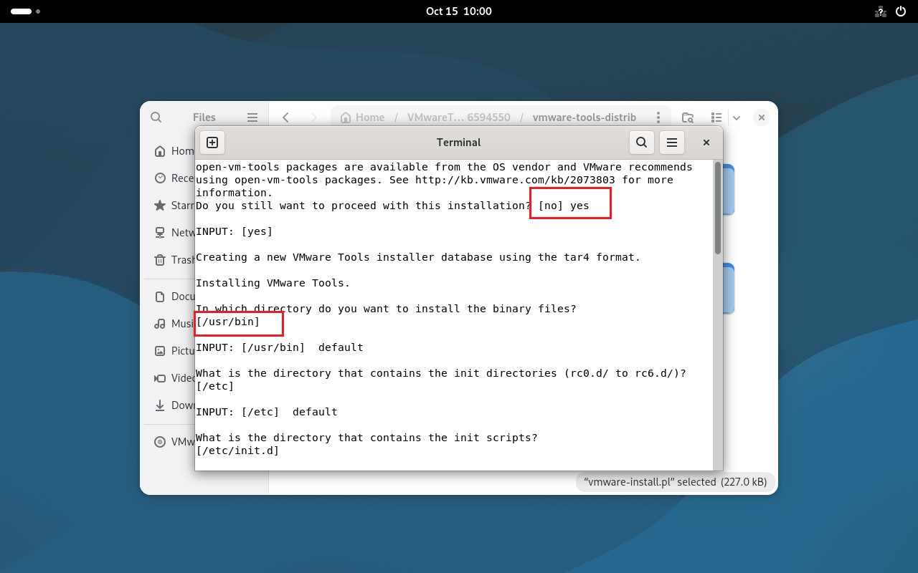Viewport: 918px width, 573px height.
Task: Click the "INPUT: [/etc] default" line
Action: (267, 412)
